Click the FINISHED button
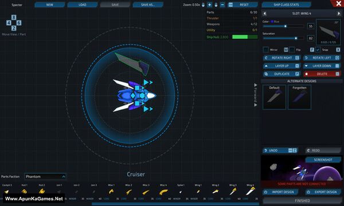This screenshot has height=206, width=344. tap(302, 200)
